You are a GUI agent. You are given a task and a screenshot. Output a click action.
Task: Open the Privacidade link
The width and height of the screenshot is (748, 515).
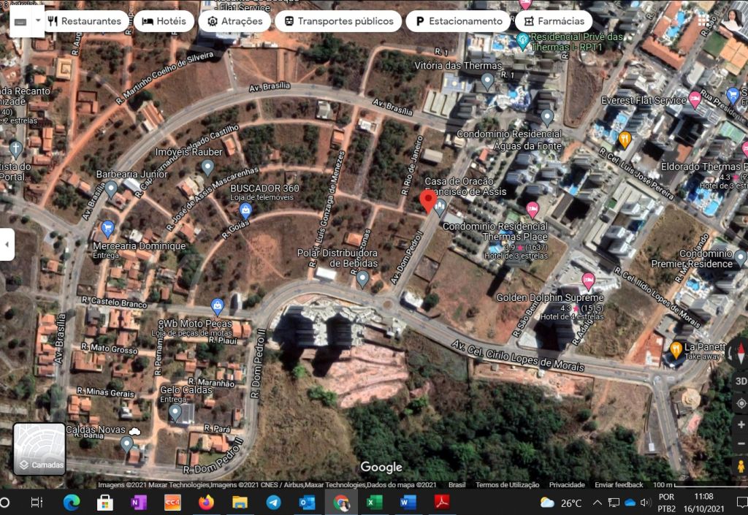click(x=567, y=484)
